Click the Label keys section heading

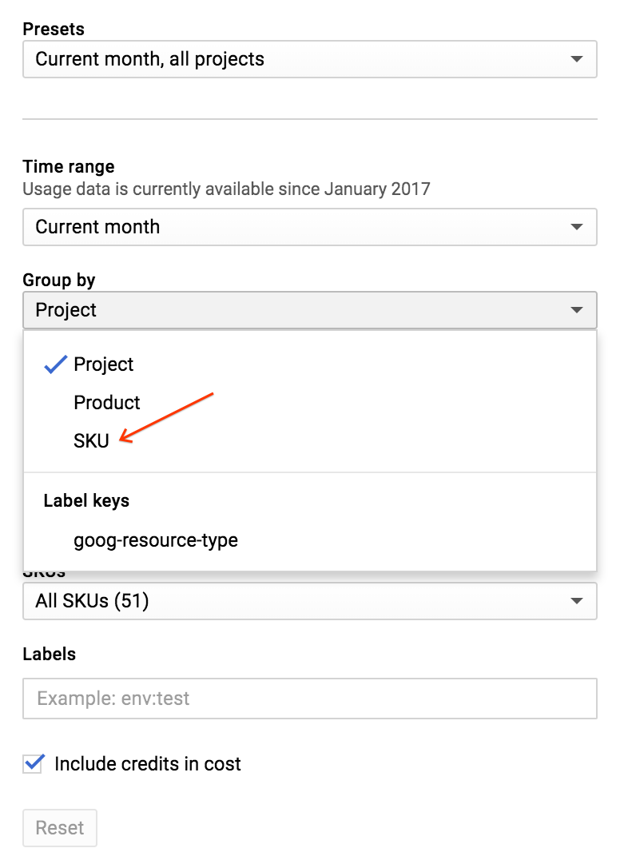click(86, 501)
